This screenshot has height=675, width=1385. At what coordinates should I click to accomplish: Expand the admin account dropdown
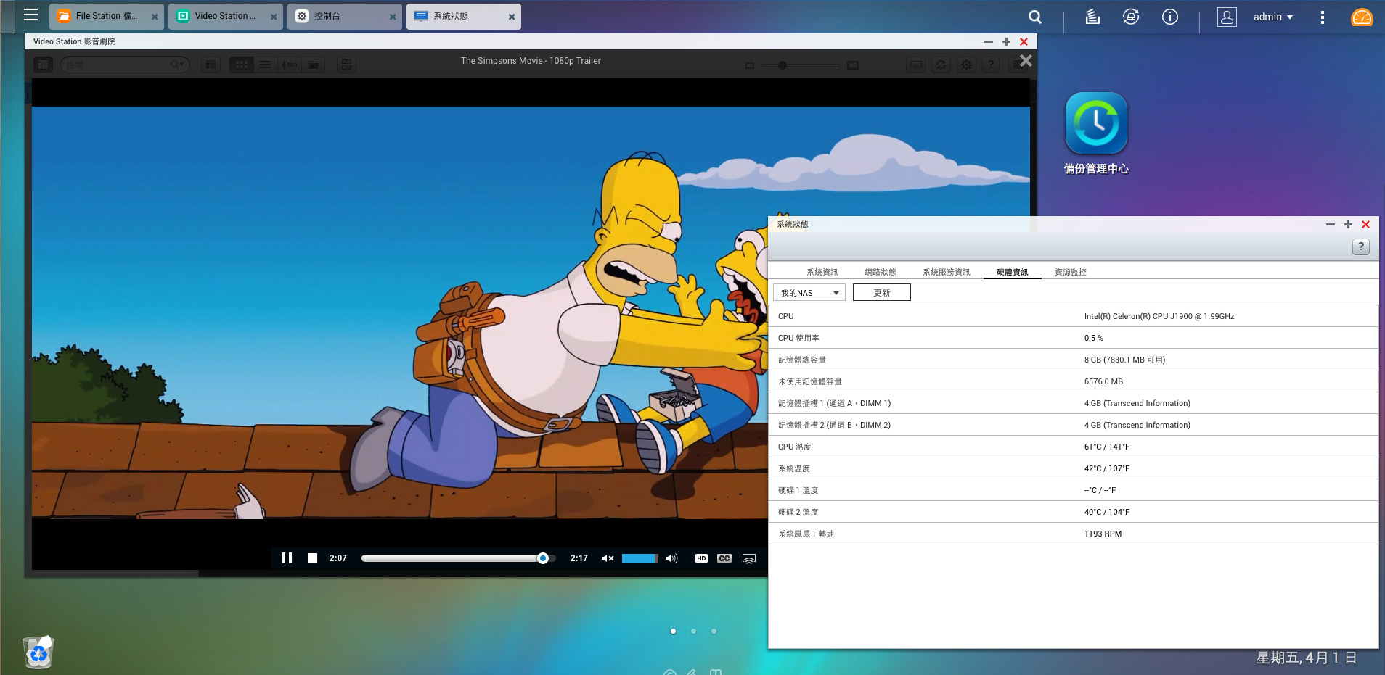pyautogui.click(x=1273, y=17)
